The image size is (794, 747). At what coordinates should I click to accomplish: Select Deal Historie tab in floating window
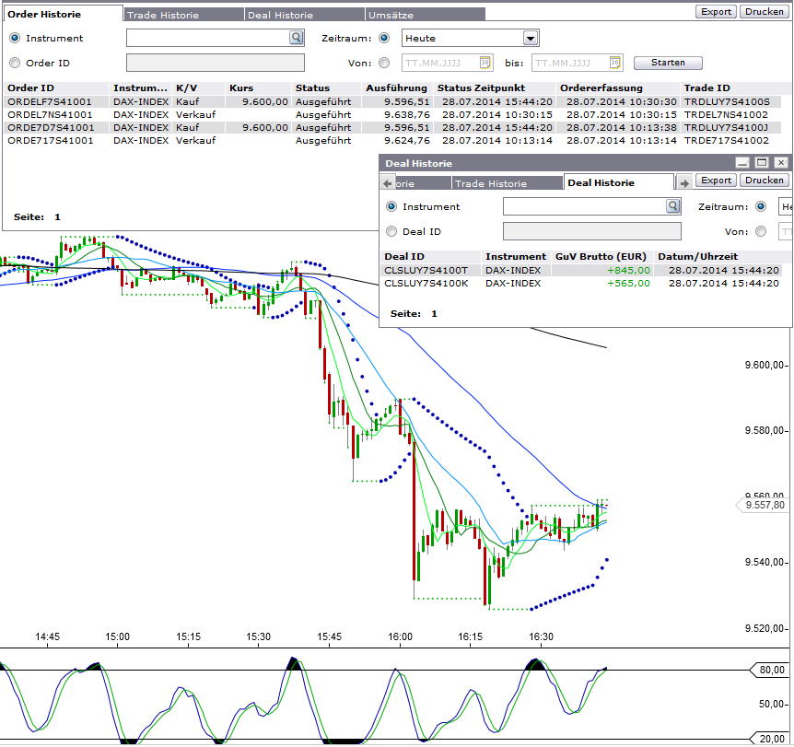point(619,182)
